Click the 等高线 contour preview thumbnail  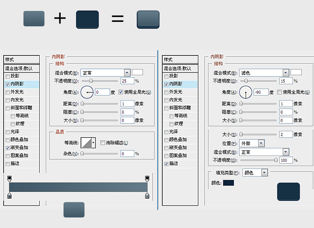(86, 143)
